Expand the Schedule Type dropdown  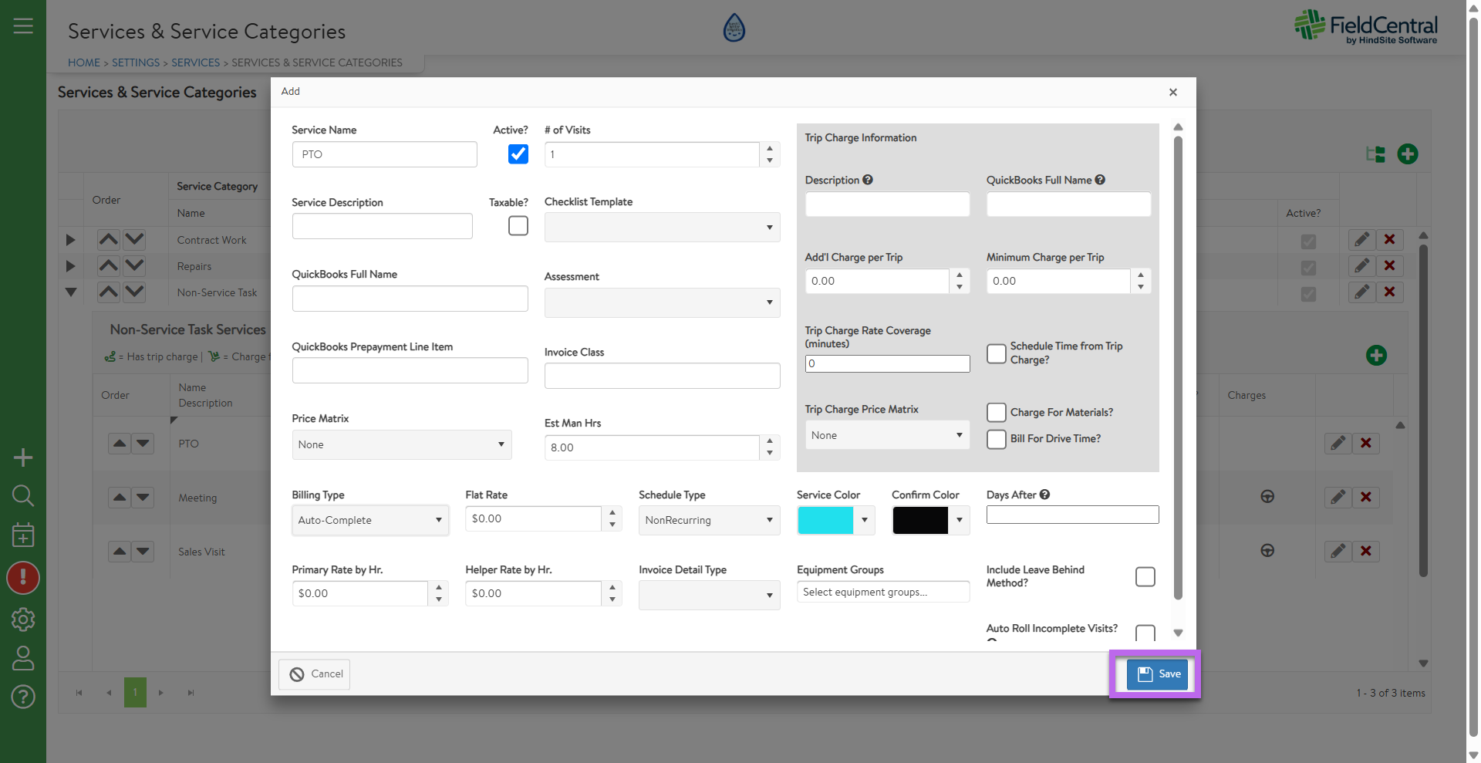click(x=709, y=520)
